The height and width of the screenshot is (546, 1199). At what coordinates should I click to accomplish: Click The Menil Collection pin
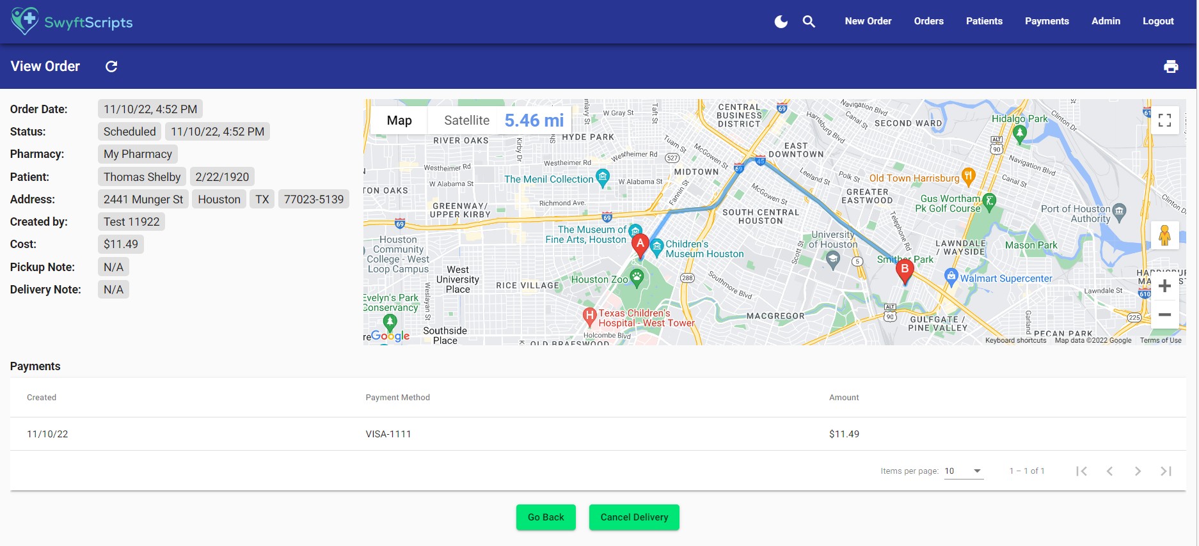602,177
